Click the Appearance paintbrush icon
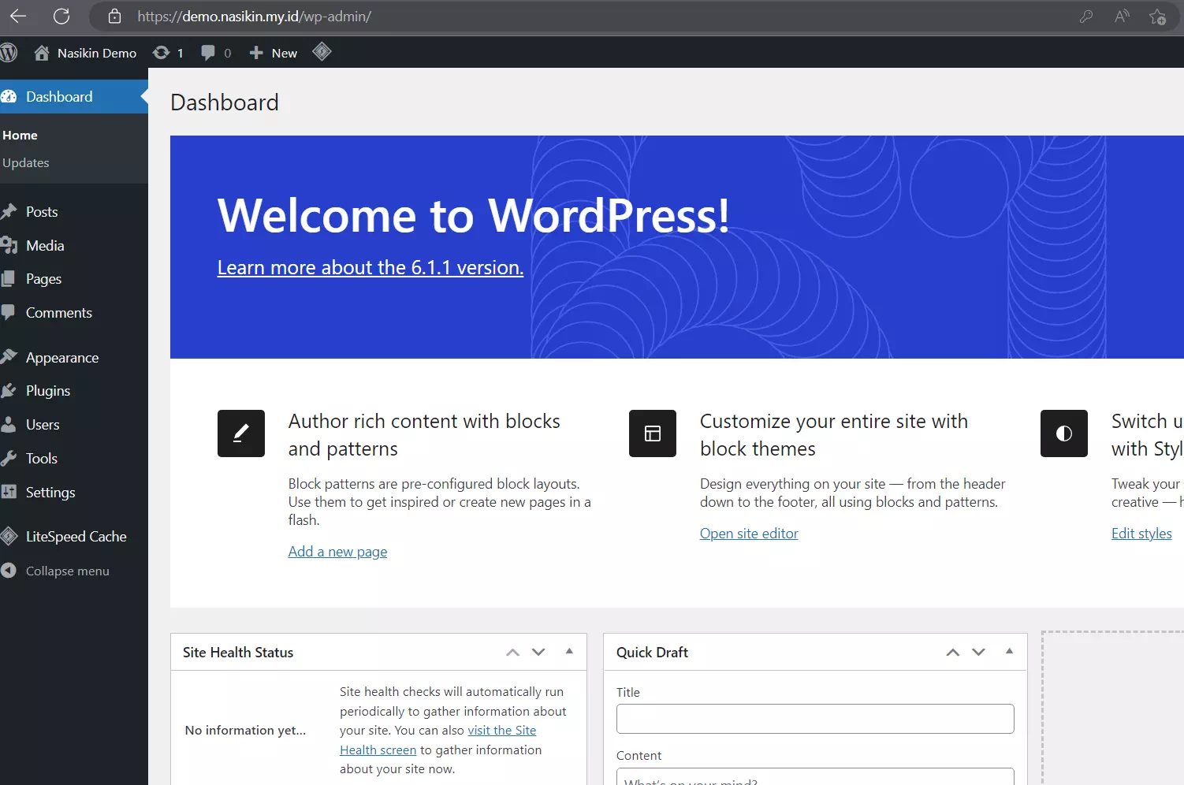This screenshot has height=785, width=1184. [9, 357]
